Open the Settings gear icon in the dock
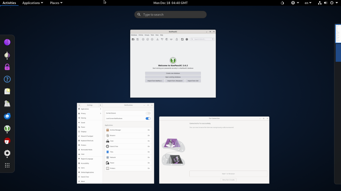The image size is (341, 191). pyautogui.click(x=7, y=153)
